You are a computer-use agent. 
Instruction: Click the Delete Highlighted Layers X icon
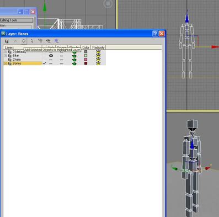15,41
